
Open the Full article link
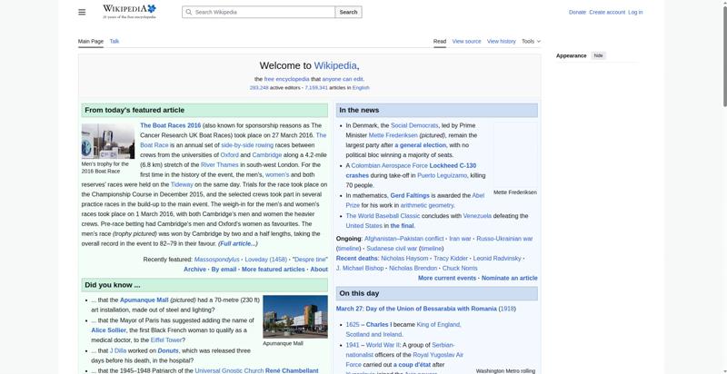(238, 243)
